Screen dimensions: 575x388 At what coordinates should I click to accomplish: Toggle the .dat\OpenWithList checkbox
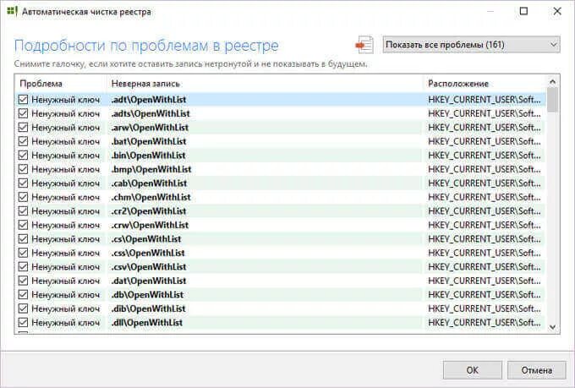tap(23, 281)
